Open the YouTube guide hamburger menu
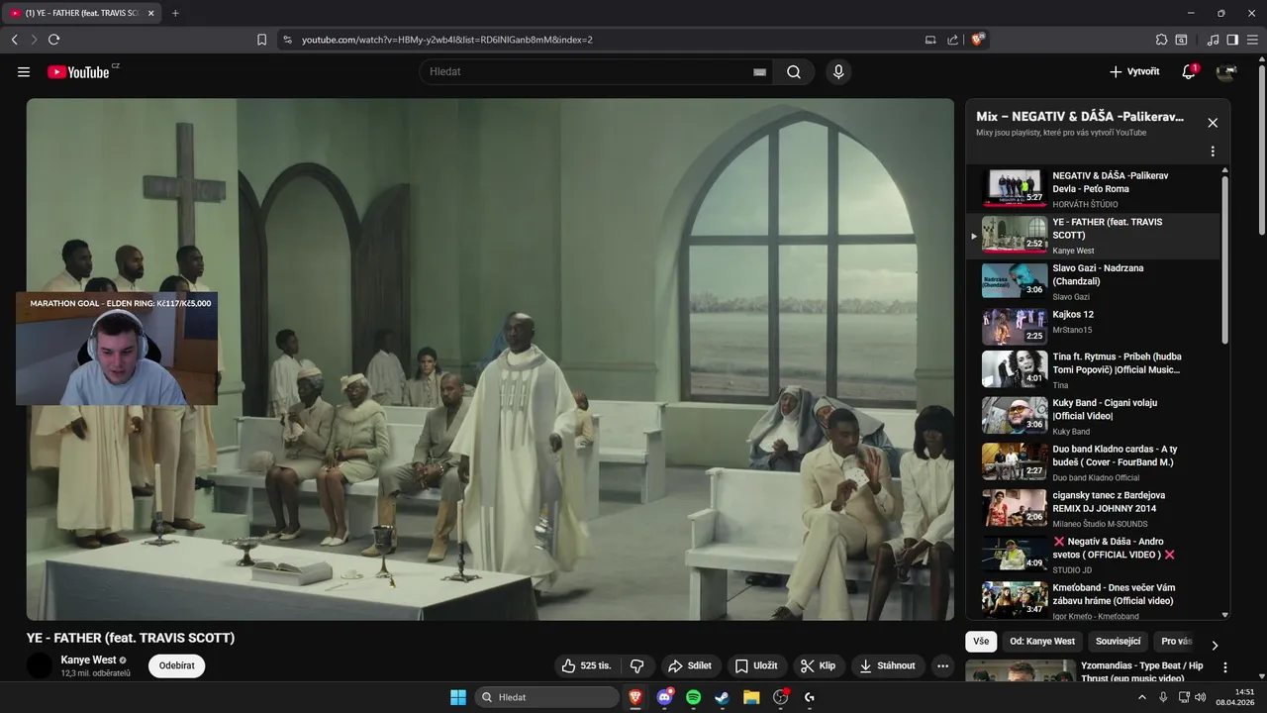Screen dimensions: 1267x713 24,71
